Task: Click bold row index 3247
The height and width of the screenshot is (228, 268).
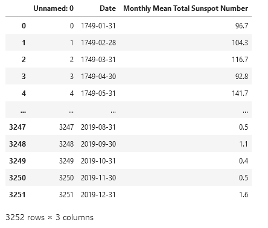Action: click(x=18, y=127)
